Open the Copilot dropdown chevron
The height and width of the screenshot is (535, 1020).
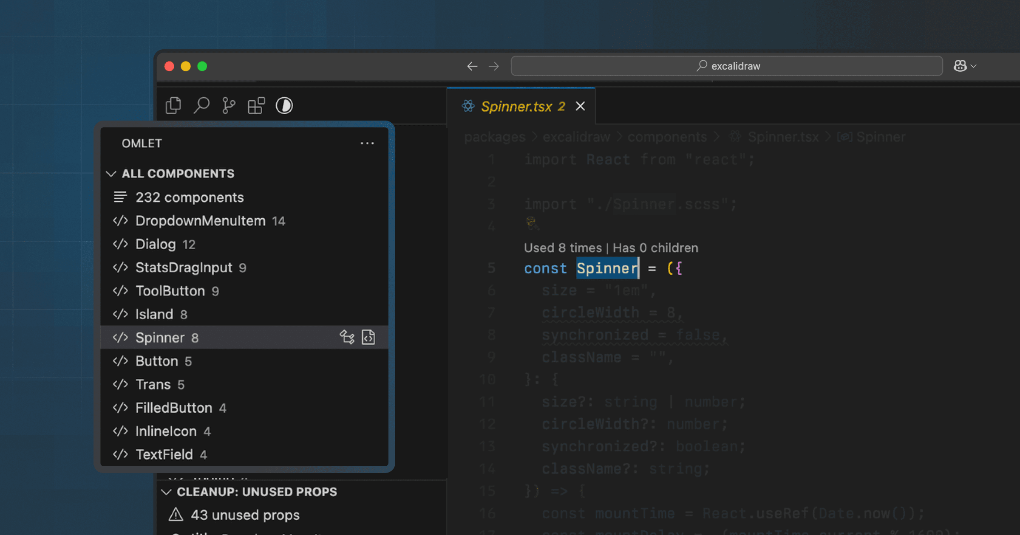pos(974,66)
